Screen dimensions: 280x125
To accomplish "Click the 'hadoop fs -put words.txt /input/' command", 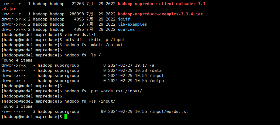I will coord(103,91).
